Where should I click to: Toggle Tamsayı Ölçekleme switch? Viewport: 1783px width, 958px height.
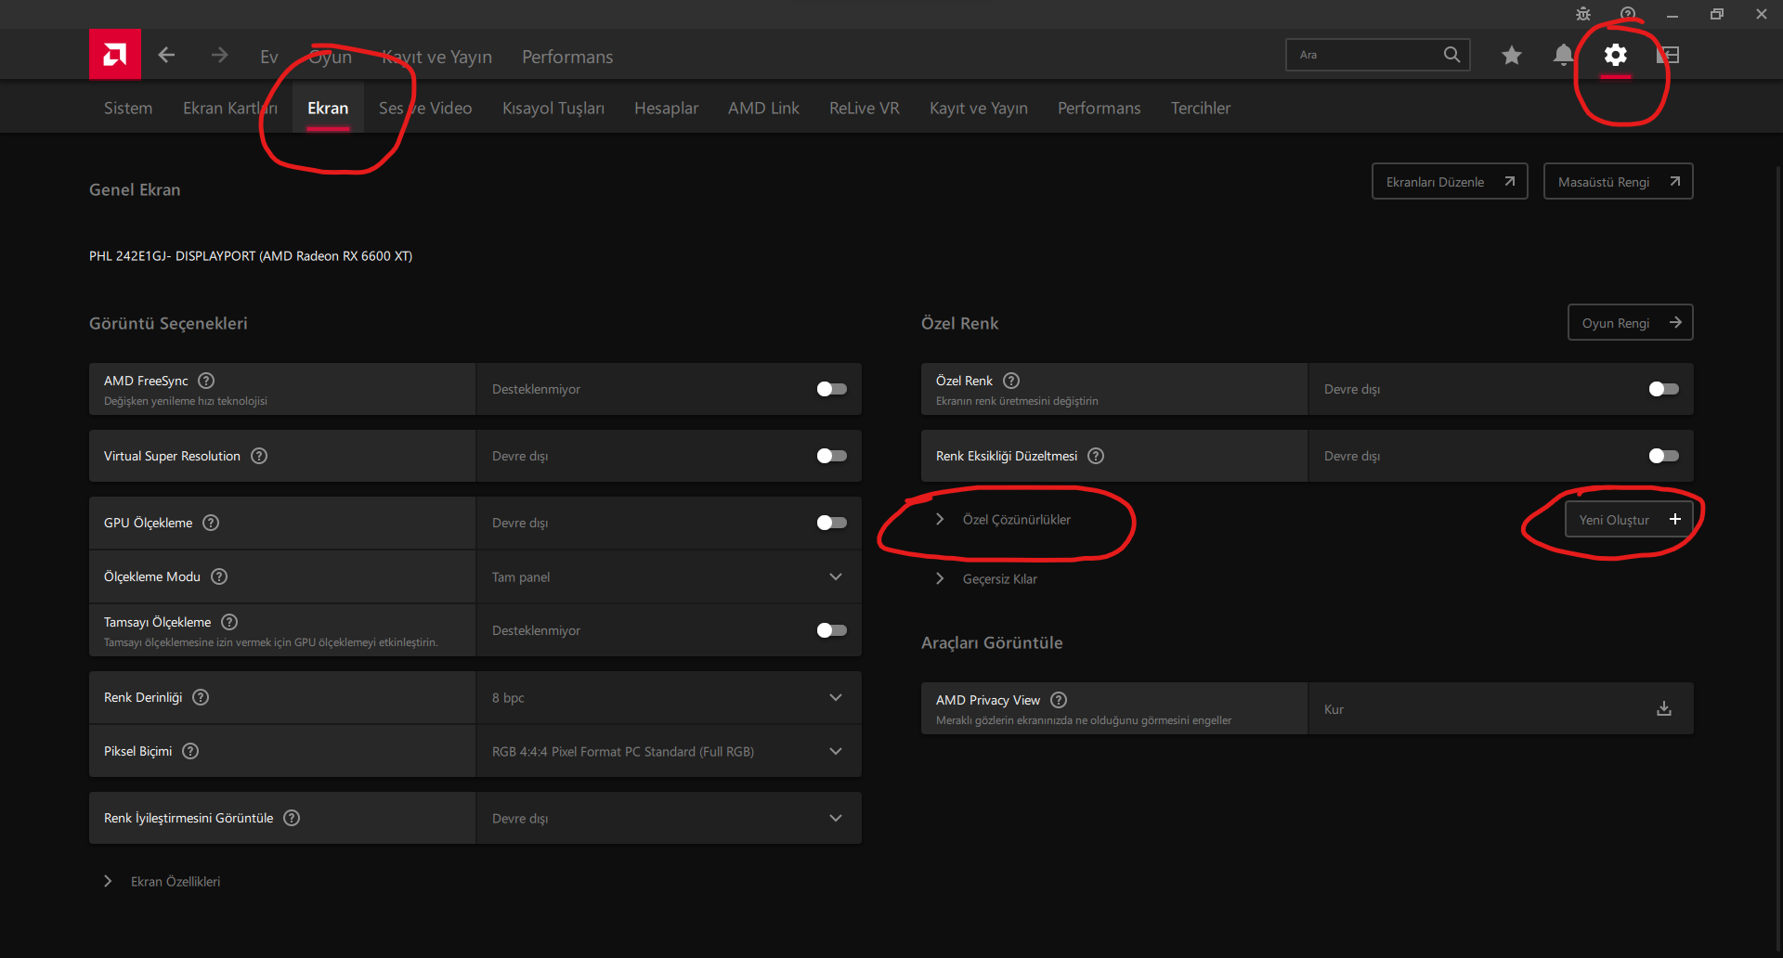(832, 630)
